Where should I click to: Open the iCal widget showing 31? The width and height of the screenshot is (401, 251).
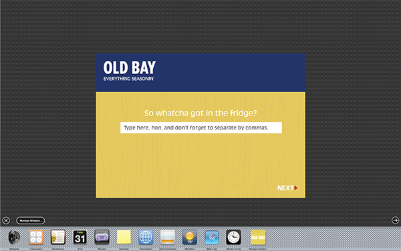coord(80,237)
